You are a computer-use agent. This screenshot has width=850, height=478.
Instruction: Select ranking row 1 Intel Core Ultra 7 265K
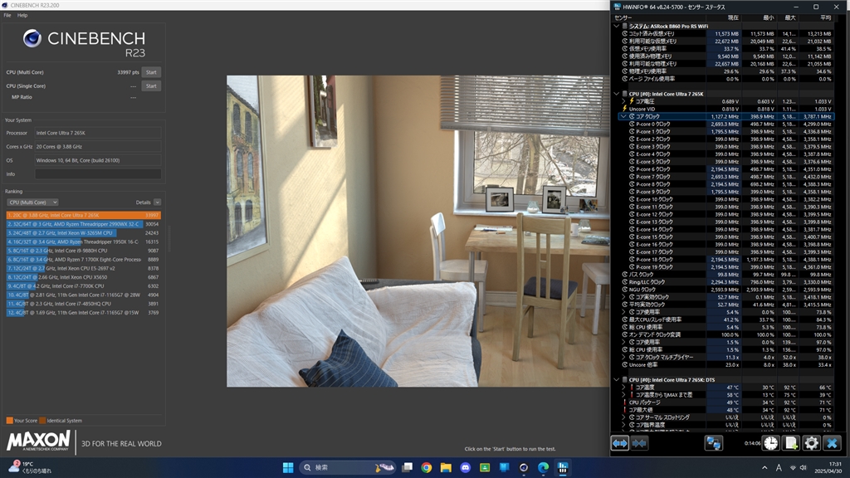click(x=84, y=215)
